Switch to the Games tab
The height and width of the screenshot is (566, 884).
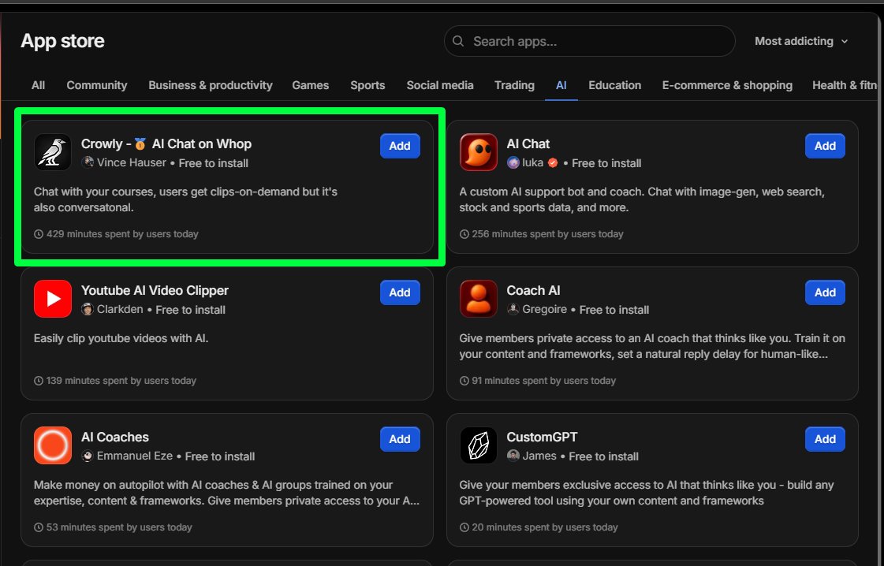[311, 85]
